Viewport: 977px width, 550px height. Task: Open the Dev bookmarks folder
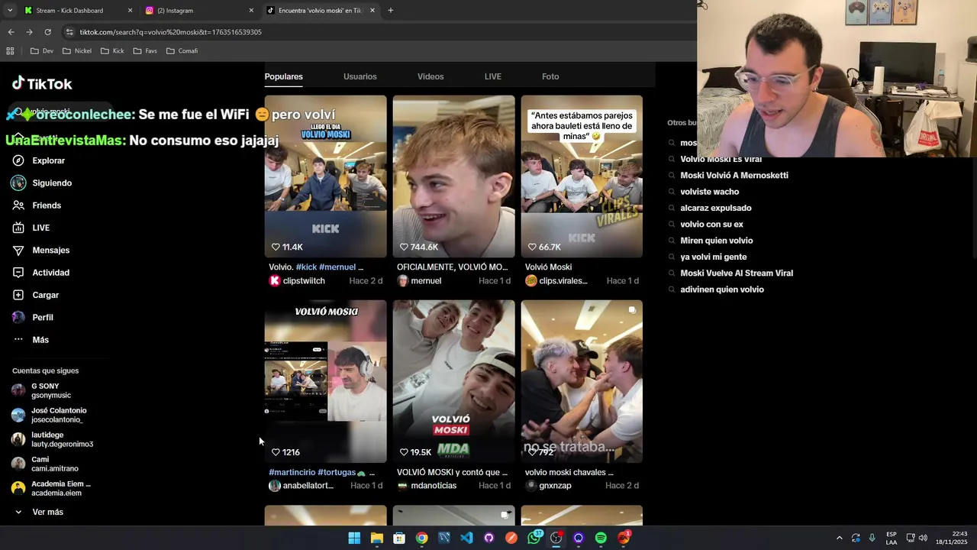coord(42,51)
